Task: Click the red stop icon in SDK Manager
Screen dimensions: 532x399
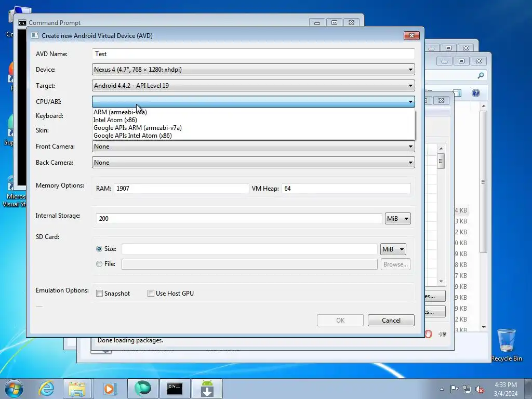Action: [x=429, y=334]
